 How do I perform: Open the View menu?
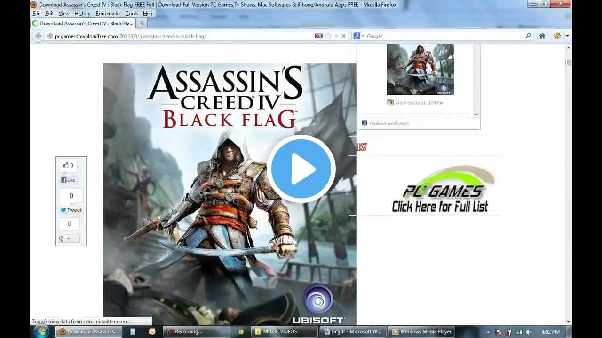(64, 14)
